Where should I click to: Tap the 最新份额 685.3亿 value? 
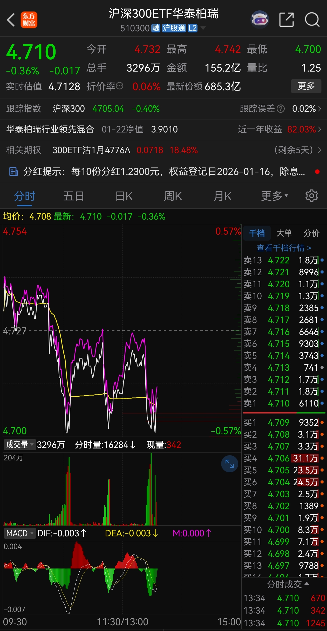click(223, 86)
